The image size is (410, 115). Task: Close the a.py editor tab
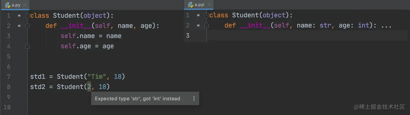[x=25, y=5]
